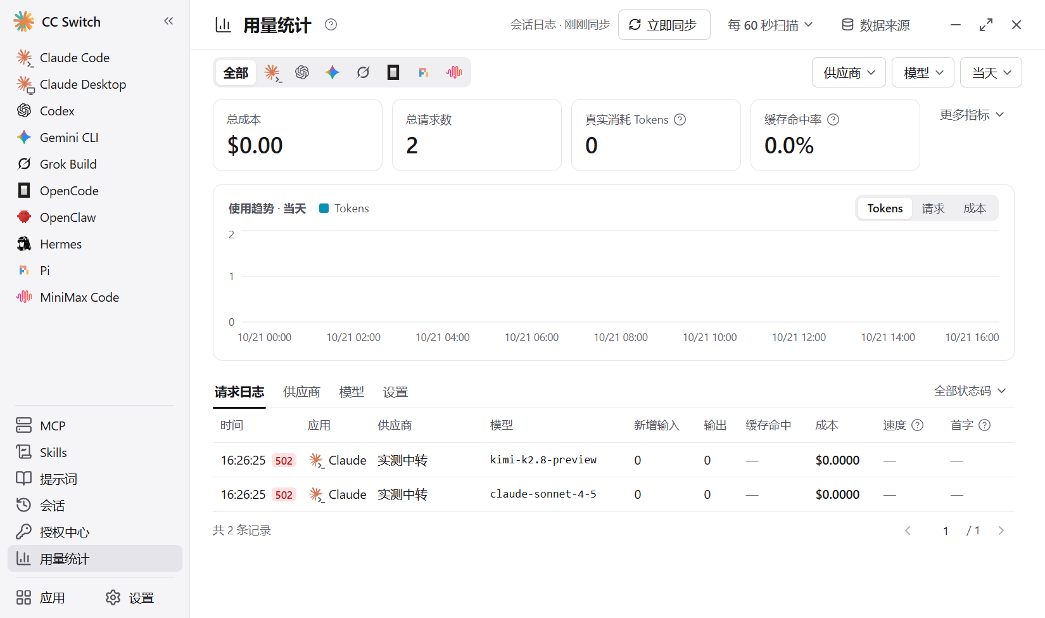Filter usage by Pi icon
This screenshot has width=1045, height=618.
click(424, 73)
